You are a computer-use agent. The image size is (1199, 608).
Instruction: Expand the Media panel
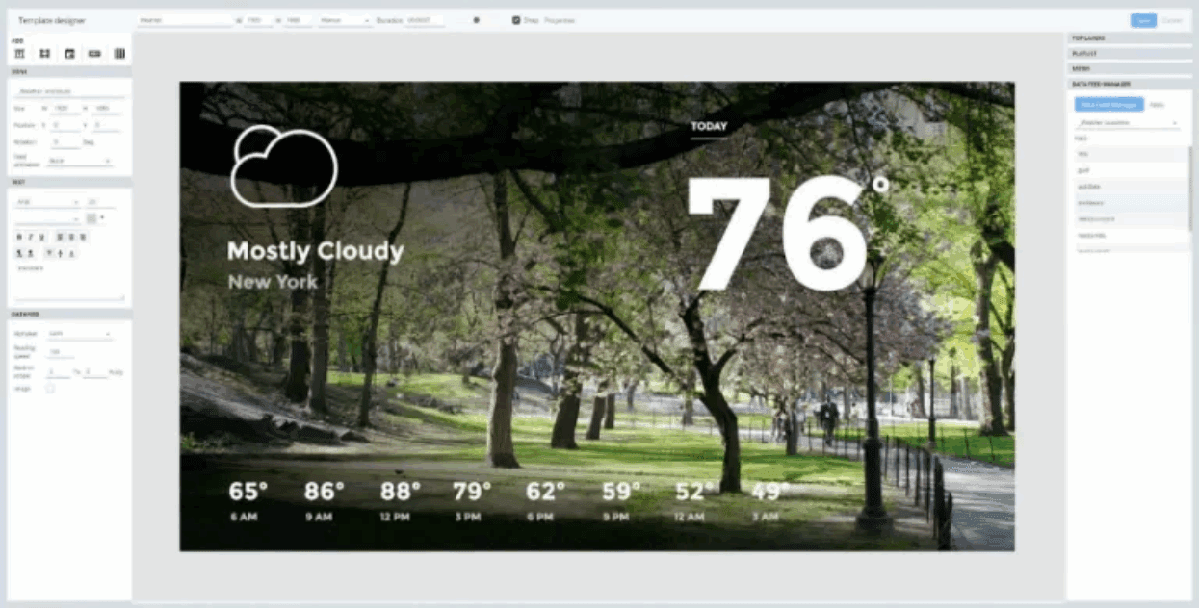point(1129,69)
